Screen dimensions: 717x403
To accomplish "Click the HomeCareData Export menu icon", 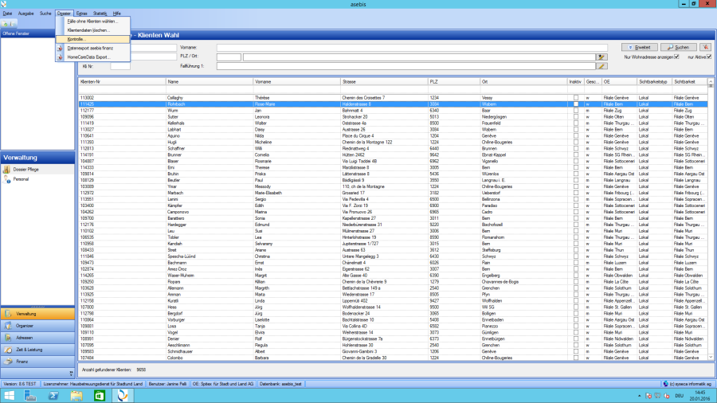I will click(60, 57).
